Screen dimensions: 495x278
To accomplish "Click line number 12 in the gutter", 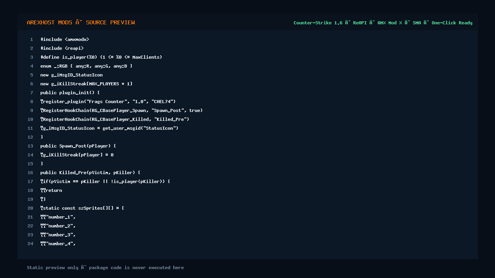I will click(31, 137).
